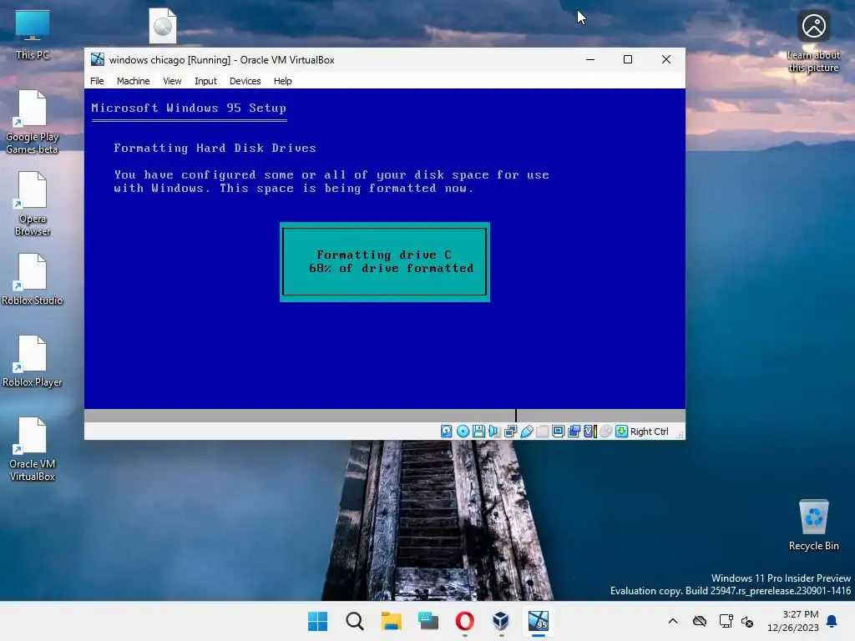Click the running Windows 95 VM taskbar icon

(x=539, y=621)
